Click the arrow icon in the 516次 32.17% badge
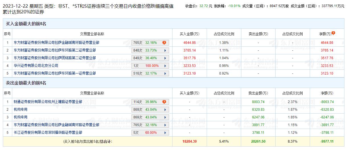Screen dimensions: 347x150 click(x=165, y=73)
